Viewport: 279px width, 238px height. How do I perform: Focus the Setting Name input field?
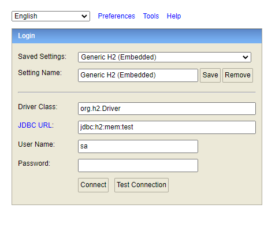138,75
